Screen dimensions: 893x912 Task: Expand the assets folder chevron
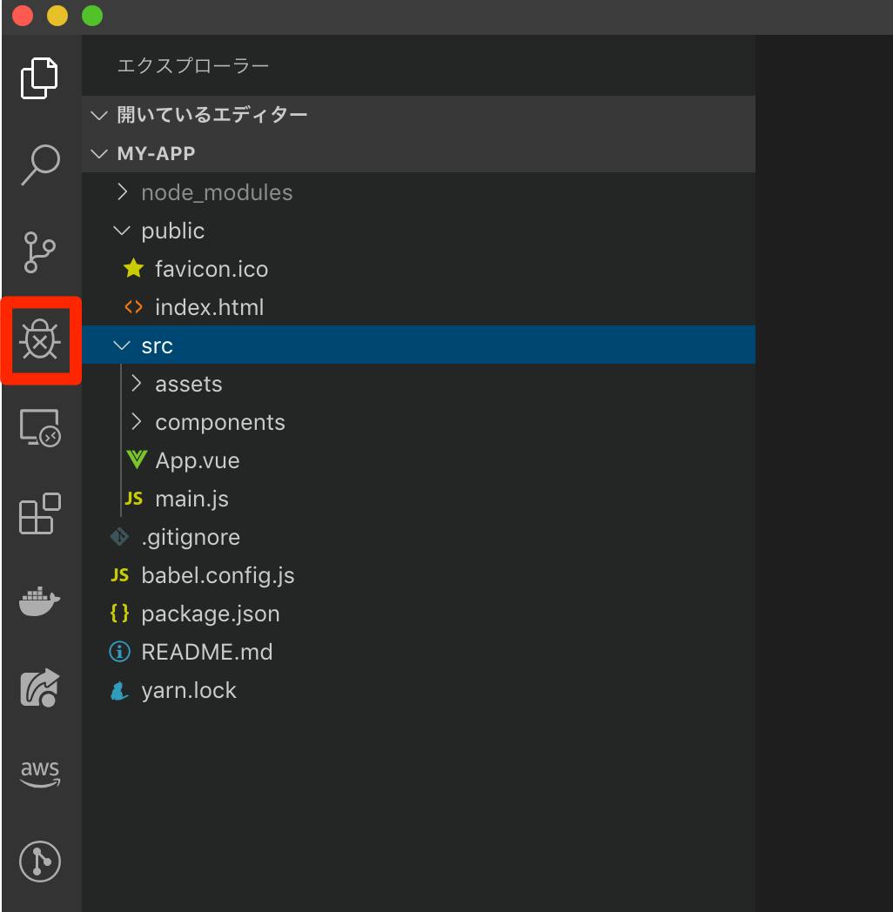(x=136, y=383)
